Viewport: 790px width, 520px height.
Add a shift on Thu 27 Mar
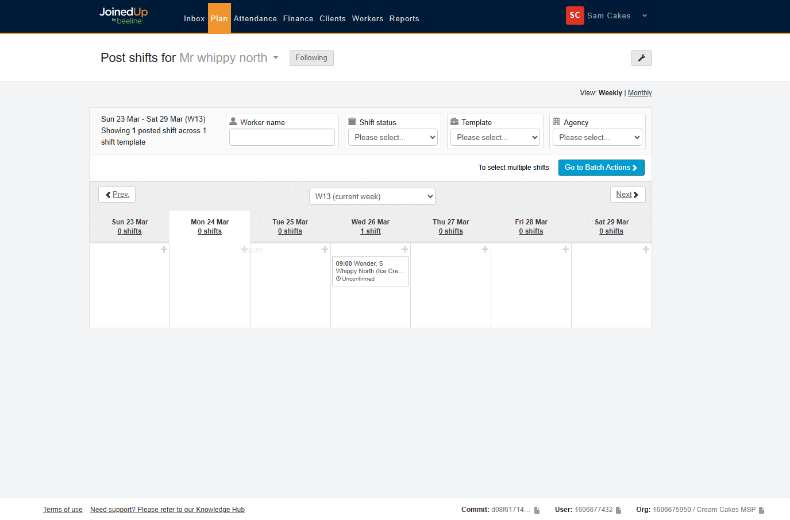tap(485, 250)
